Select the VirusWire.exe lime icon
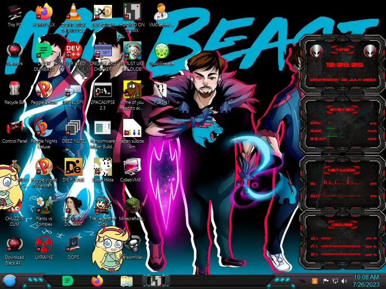This screenshot has height=289, width=386. pos(161,55)
